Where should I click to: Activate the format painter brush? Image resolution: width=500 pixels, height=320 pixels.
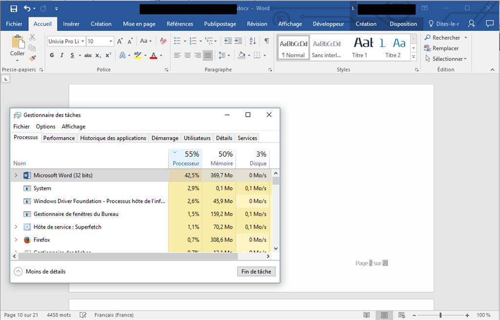[32, 58]
